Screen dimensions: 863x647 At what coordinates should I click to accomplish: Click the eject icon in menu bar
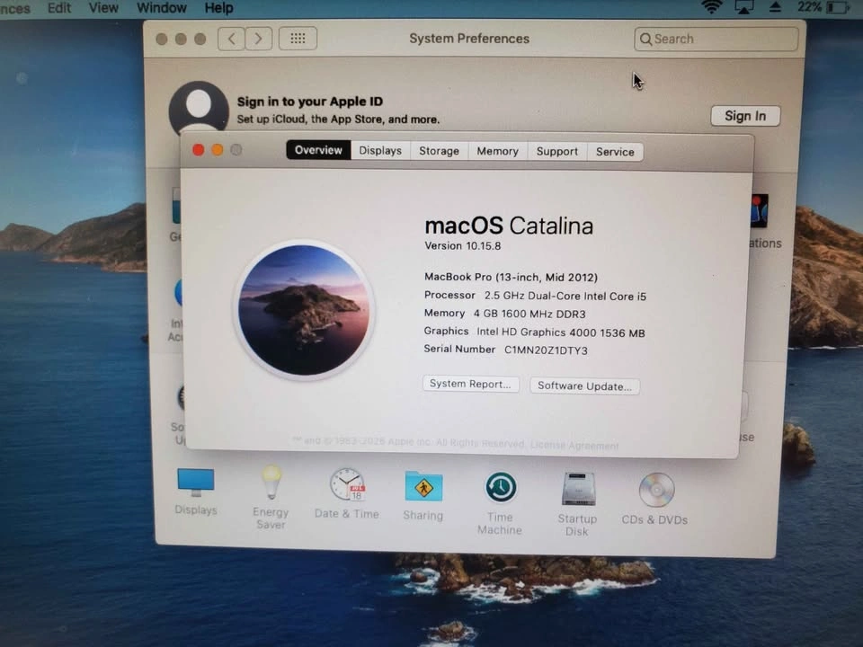click(775, 7)
